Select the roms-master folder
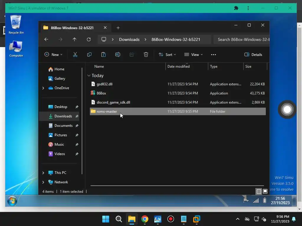 (178, 112)
